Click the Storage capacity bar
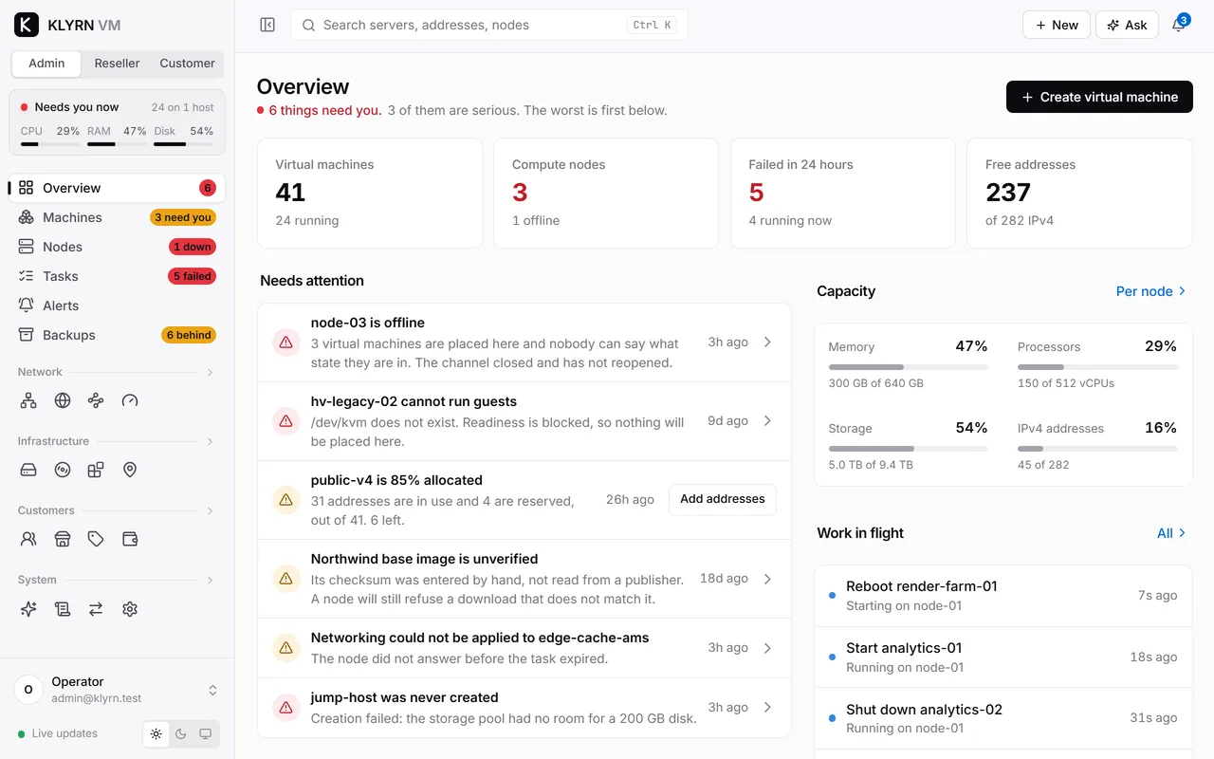This screenshot has height=759, width=1214. pos(909,449)
